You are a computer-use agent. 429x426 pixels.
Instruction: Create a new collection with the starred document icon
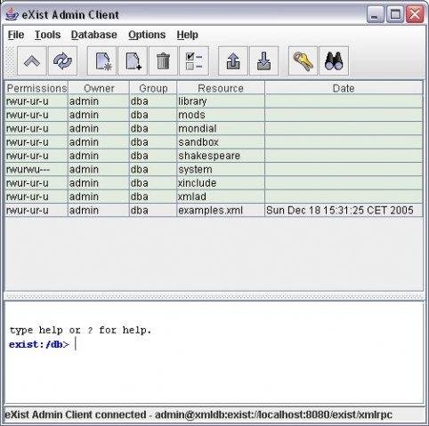coord(102,61)
